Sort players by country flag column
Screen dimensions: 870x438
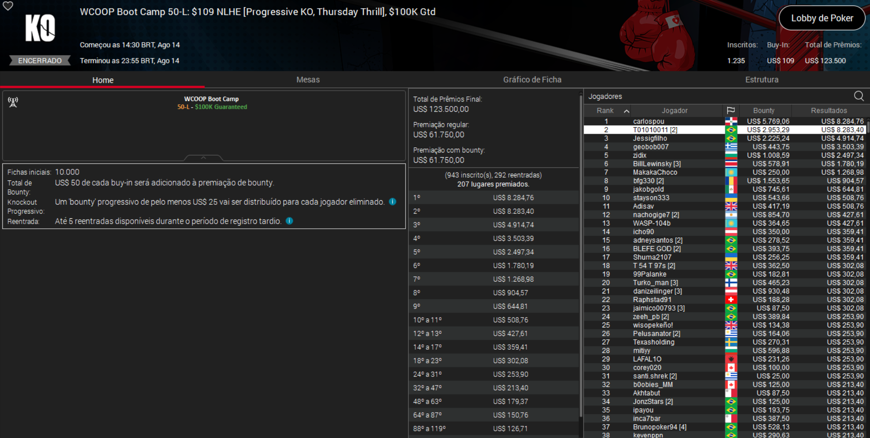(731, 111)
